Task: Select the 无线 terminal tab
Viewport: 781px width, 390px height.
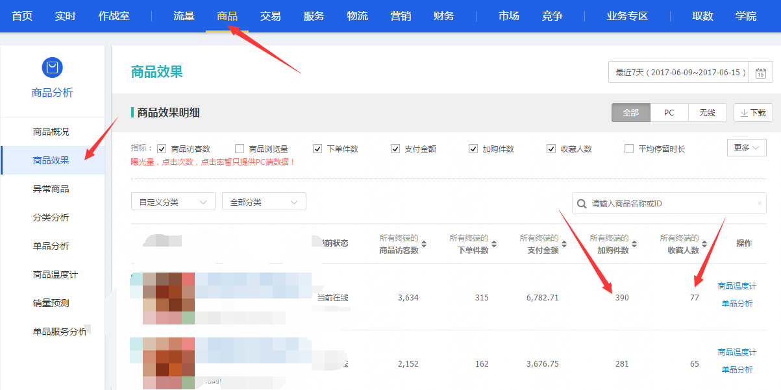Action: click(707, 112)
